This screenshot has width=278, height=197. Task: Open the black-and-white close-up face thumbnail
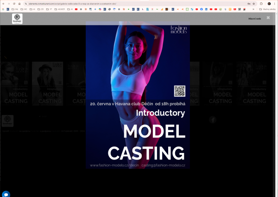[14, 83]
